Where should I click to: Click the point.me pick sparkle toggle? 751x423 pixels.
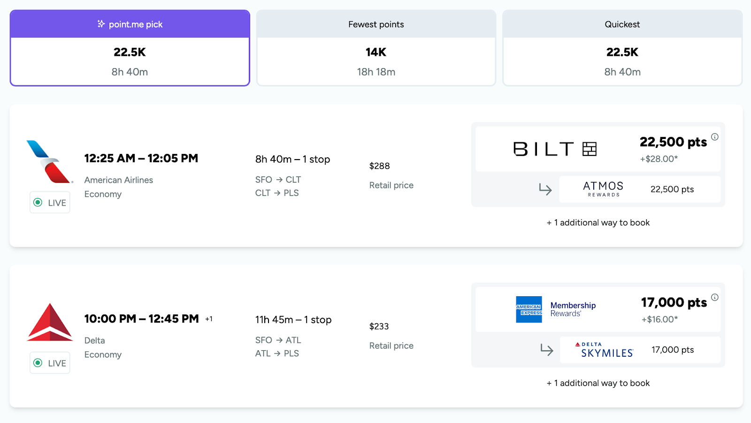[x=130, y=24]
